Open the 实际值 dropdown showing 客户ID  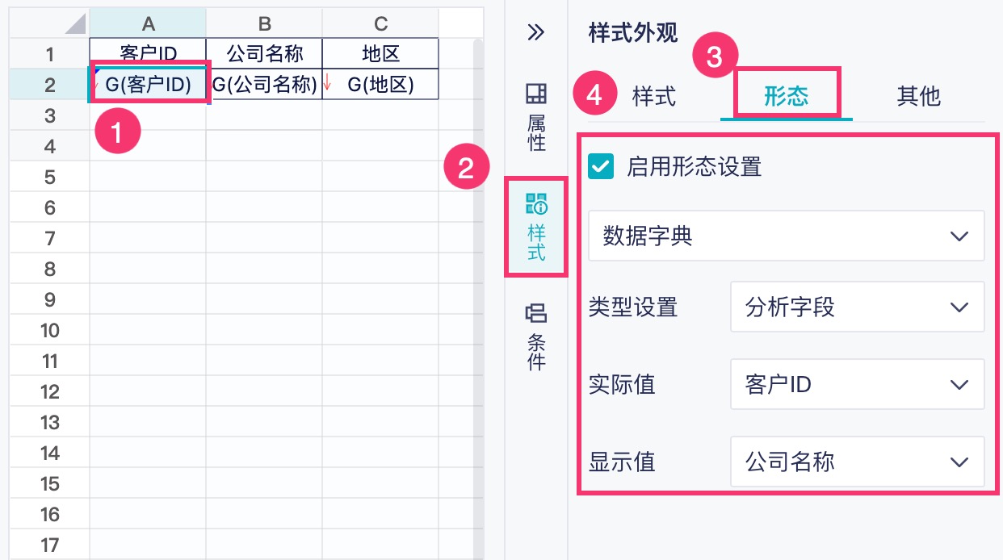click(857, 384)
